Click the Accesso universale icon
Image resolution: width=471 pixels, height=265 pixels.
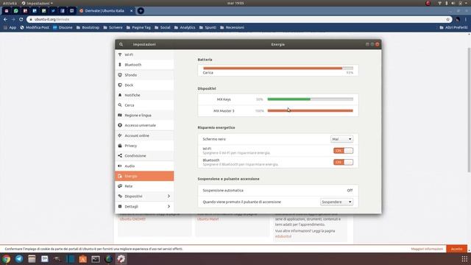(x=120, y=125)
